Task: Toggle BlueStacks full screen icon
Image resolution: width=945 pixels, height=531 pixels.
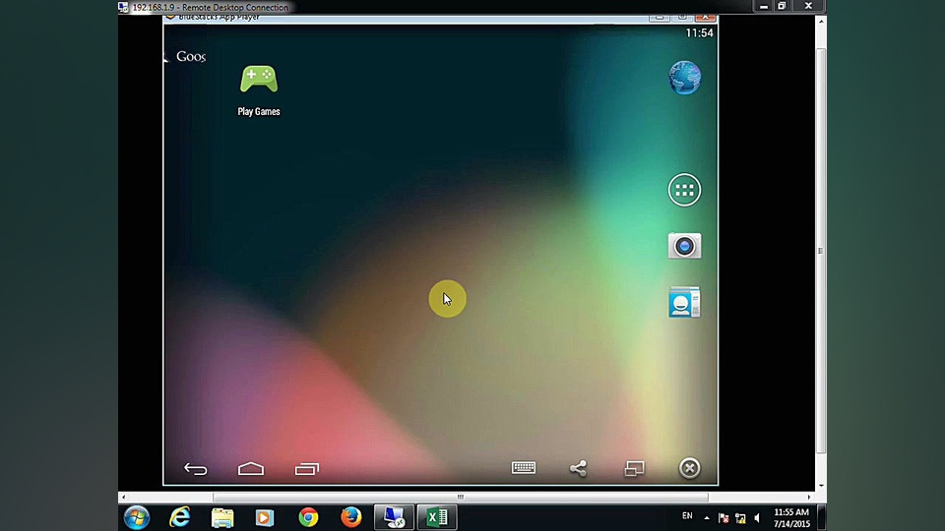Action: pos(634,468)
